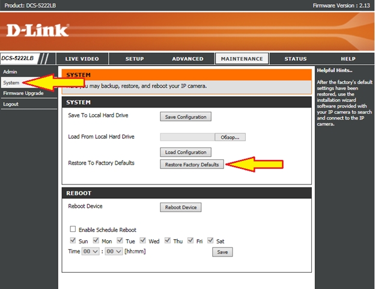This screenshot has width=375, height=289.
Task: Open Firmware Upgrade in the sidebar
Action: point(23,93)
